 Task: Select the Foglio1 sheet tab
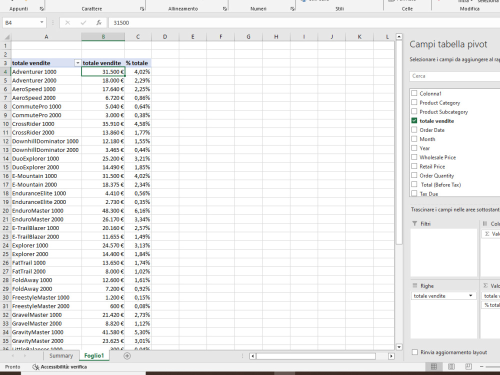click(94, 356)
